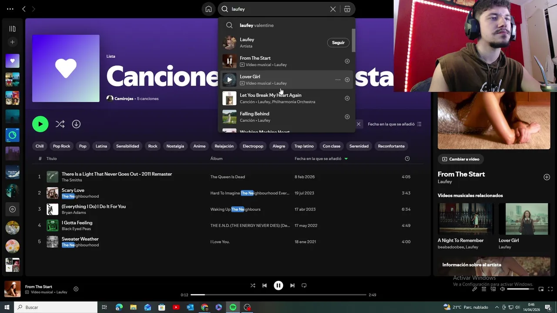Filter playlist by Anime tag

point(199,146)
